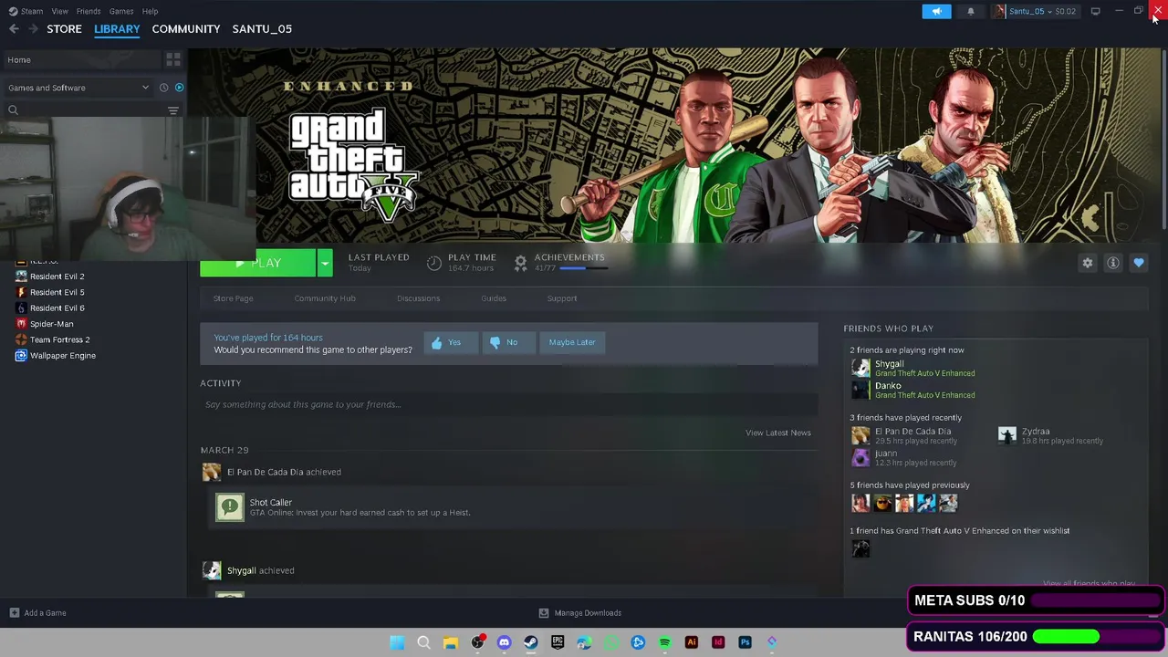This screenshot has height=657, width=1168.
Task: Open advanced library filter options icon
Action: (x=172, y=110)
